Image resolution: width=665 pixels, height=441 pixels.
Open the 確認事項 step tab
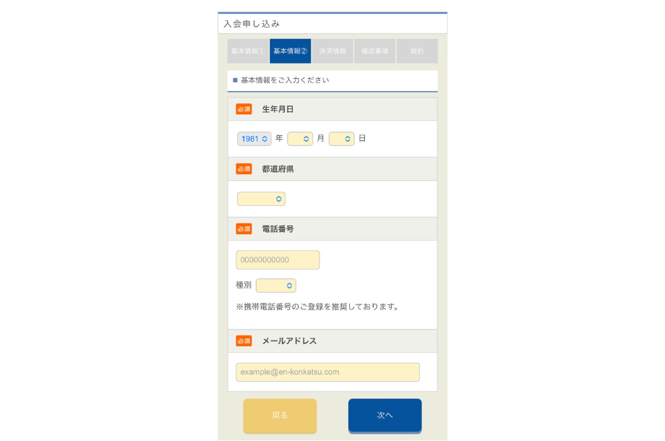[374, 51]
